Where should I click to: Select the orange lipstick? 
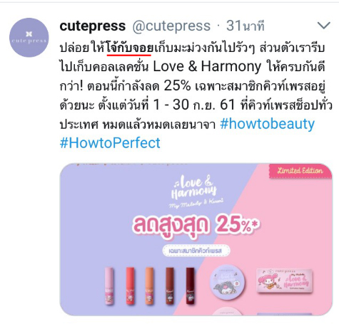[149, 286]
